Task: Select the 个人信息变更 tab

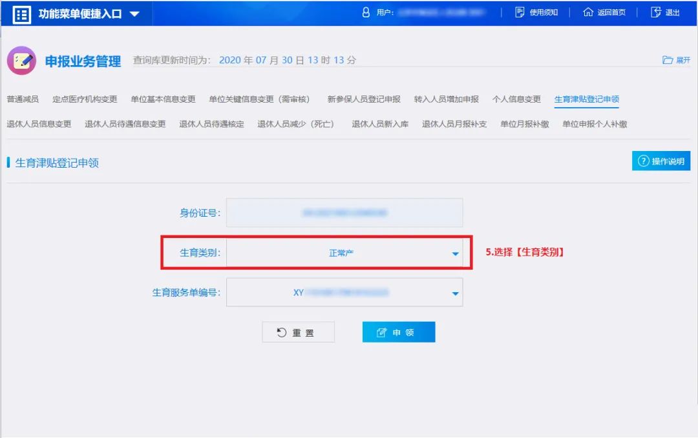Action: [516, 99]
